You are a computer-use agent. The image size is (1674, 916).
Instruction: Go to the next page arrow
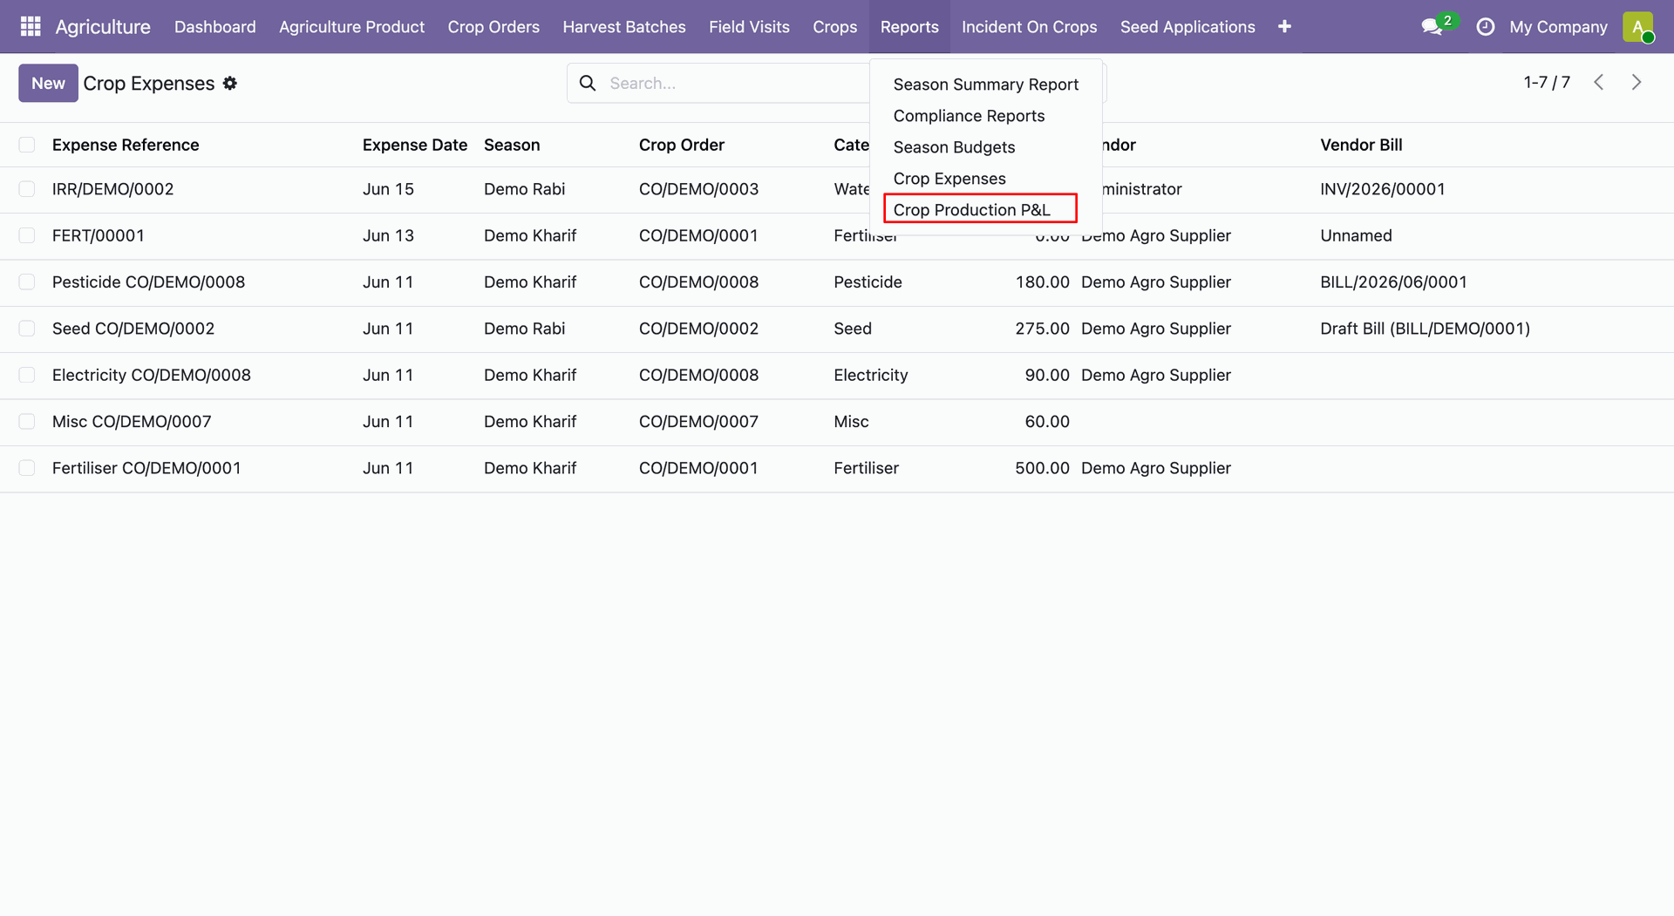(x=1637, y=83)
